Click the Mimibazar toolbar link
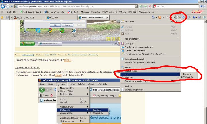 tap(85, 12)
